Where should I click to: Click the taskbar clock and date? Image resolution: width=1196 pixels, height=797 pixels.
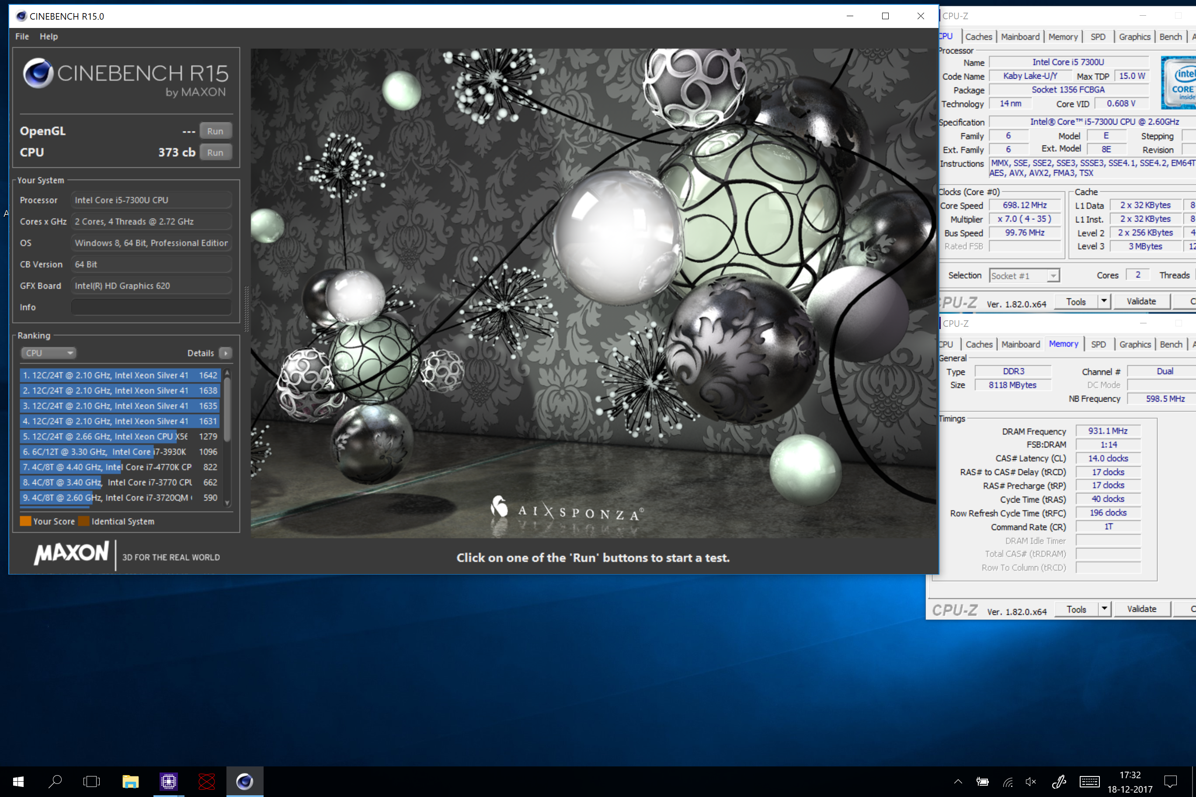tap(1130, 782)
